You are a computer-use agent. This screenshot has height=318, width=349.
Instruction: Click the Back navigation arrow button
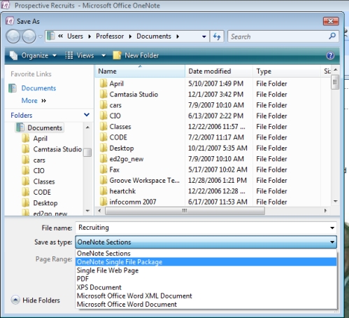pyautogui.click(x=13, y=36)
